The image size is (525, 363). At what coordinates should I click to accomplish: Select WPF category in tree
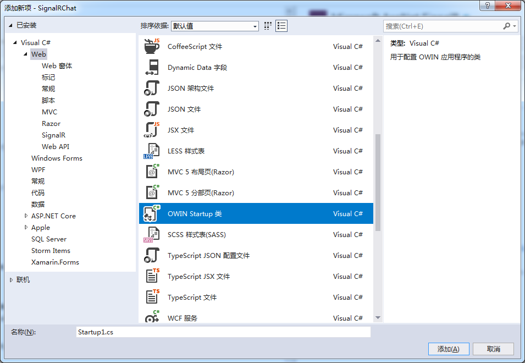tap(38, 170)
